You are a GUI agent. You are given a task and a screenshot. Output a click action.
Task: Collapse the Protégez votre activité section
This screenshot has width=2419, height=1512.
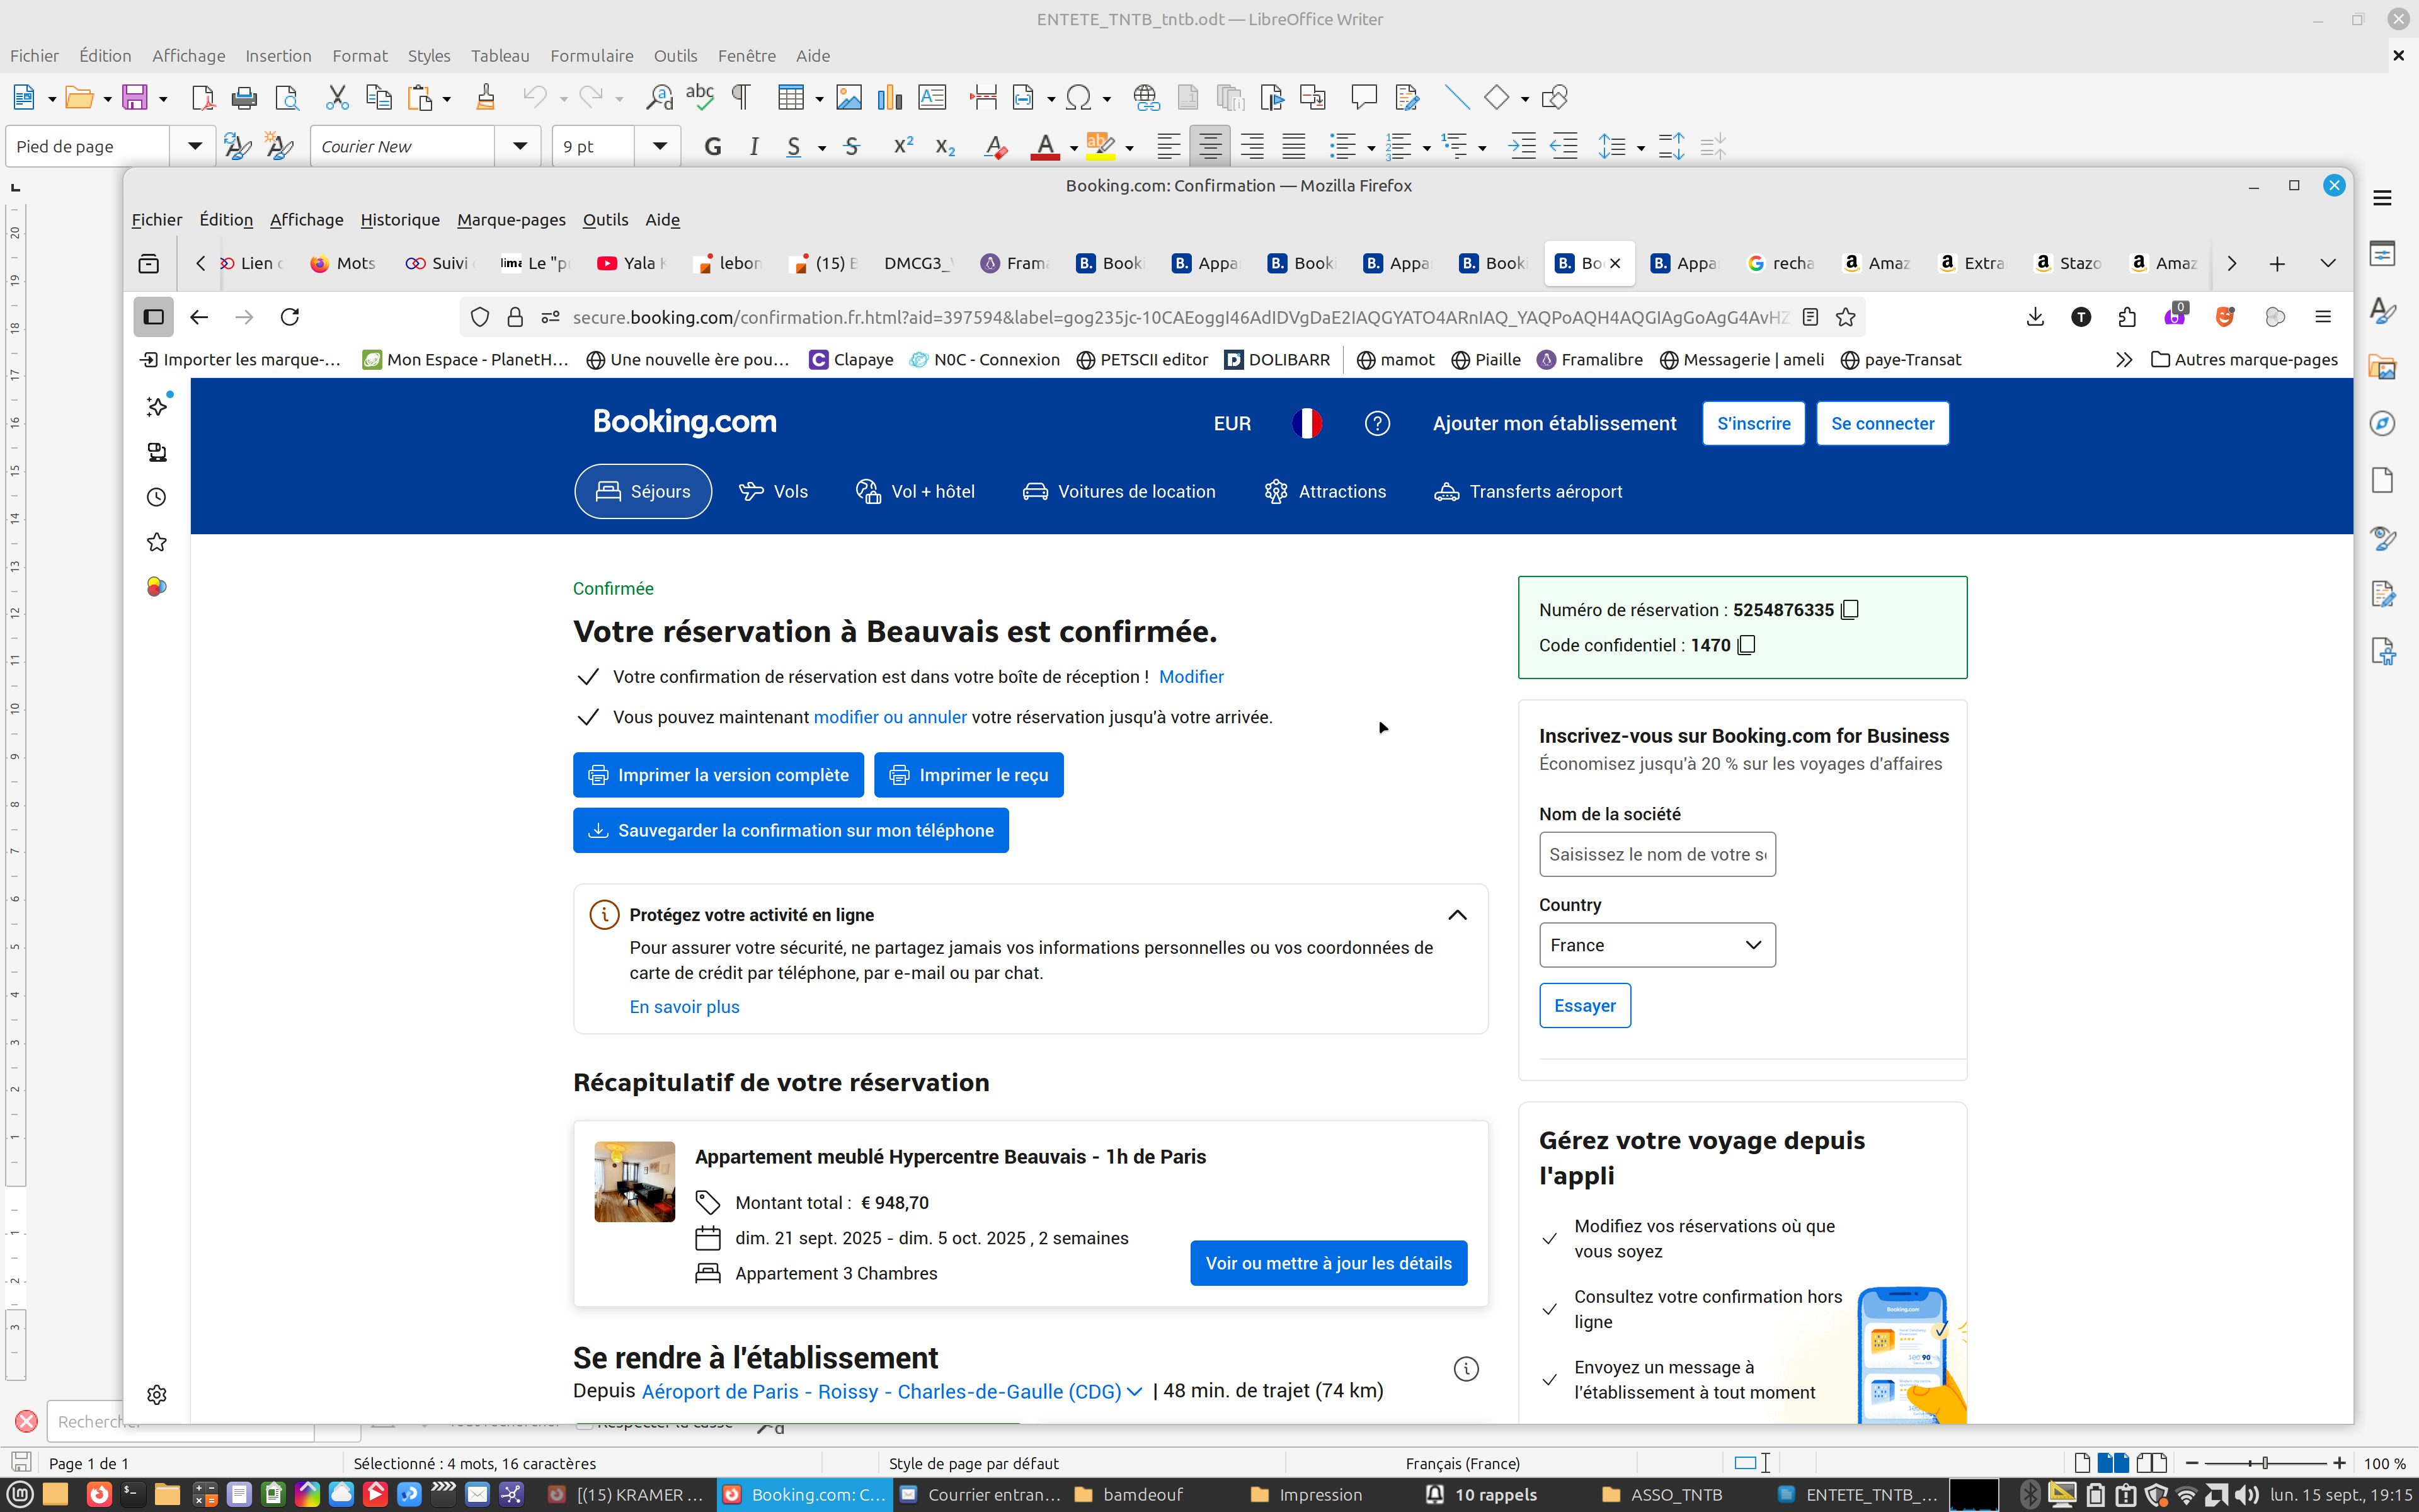(x=1456, y=915)
